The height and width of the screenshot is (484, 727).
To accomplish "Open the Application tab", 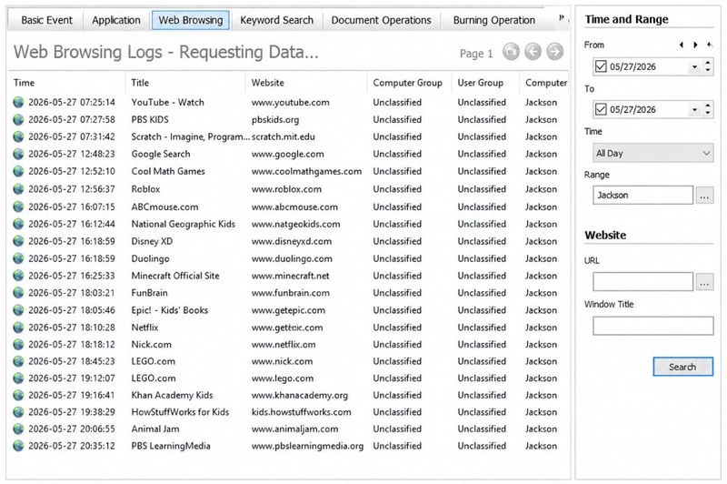I will click(116, 20).
